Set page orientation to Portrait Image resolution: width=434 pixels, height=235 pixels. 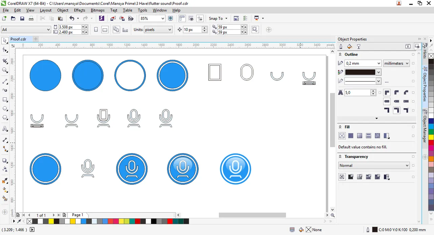click(96, 30)
